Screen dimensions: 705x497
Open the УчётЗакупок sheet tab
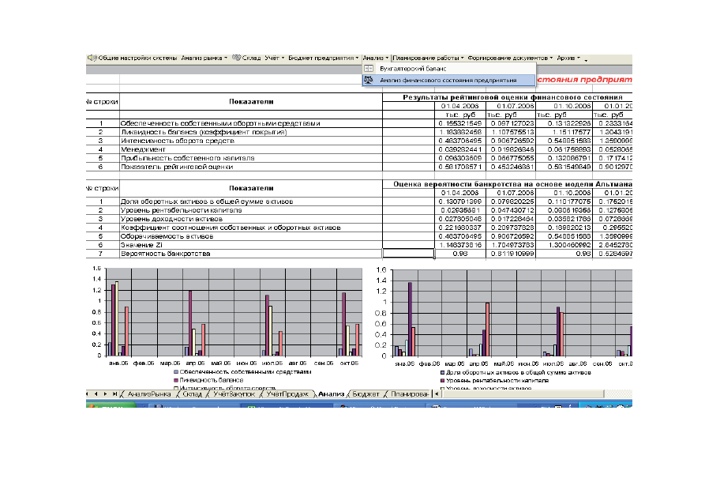click(x=234, y=394)
